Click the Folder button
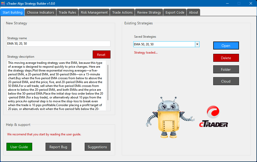Image resolution: width=257 pixels, height=162 pixels. click(x=226, y=69)
